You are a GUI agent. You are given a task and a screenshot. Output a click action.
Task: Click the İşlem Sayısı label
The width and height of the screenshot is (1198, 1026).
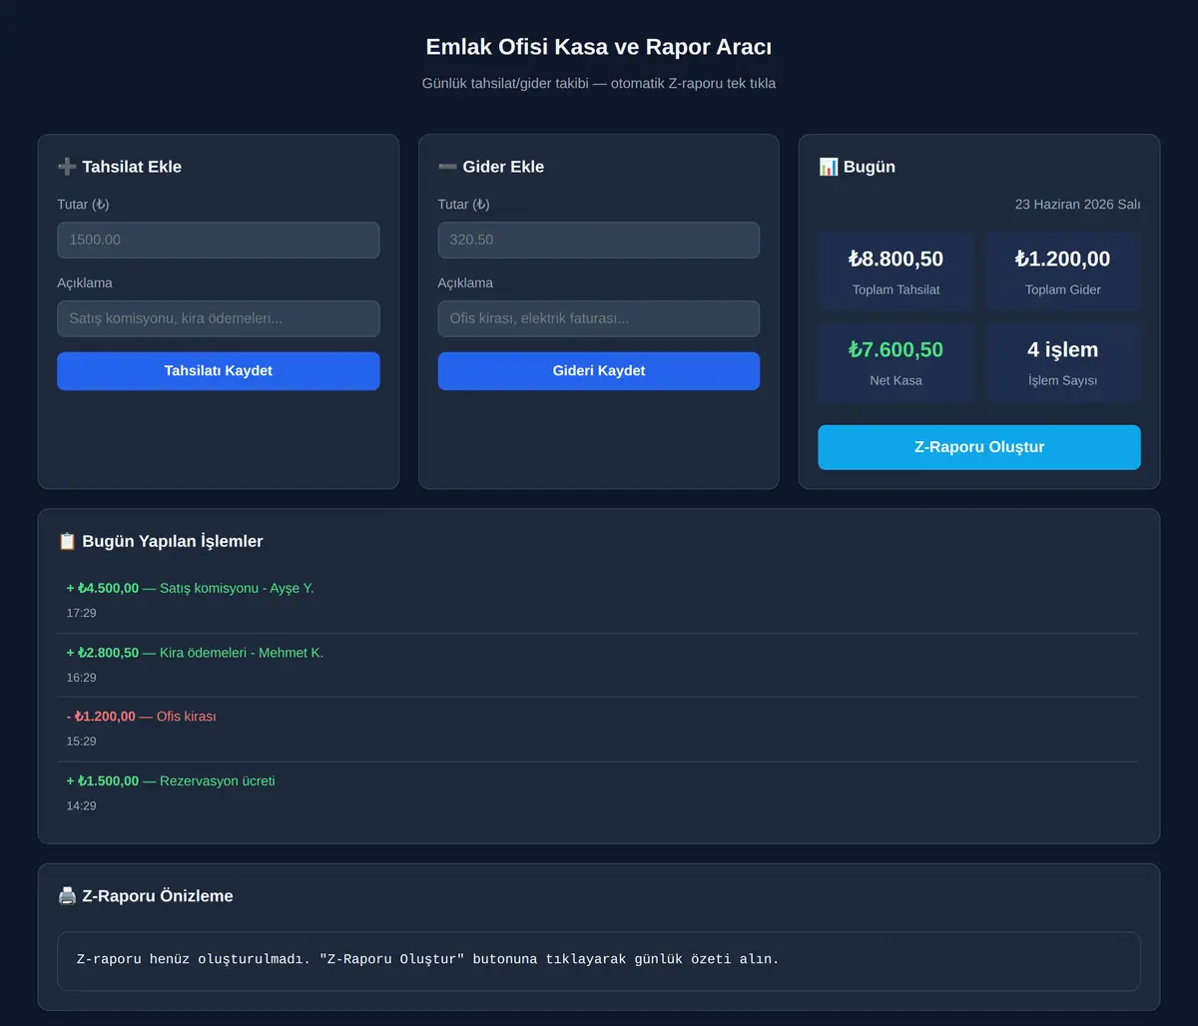tap(1062, 380)
